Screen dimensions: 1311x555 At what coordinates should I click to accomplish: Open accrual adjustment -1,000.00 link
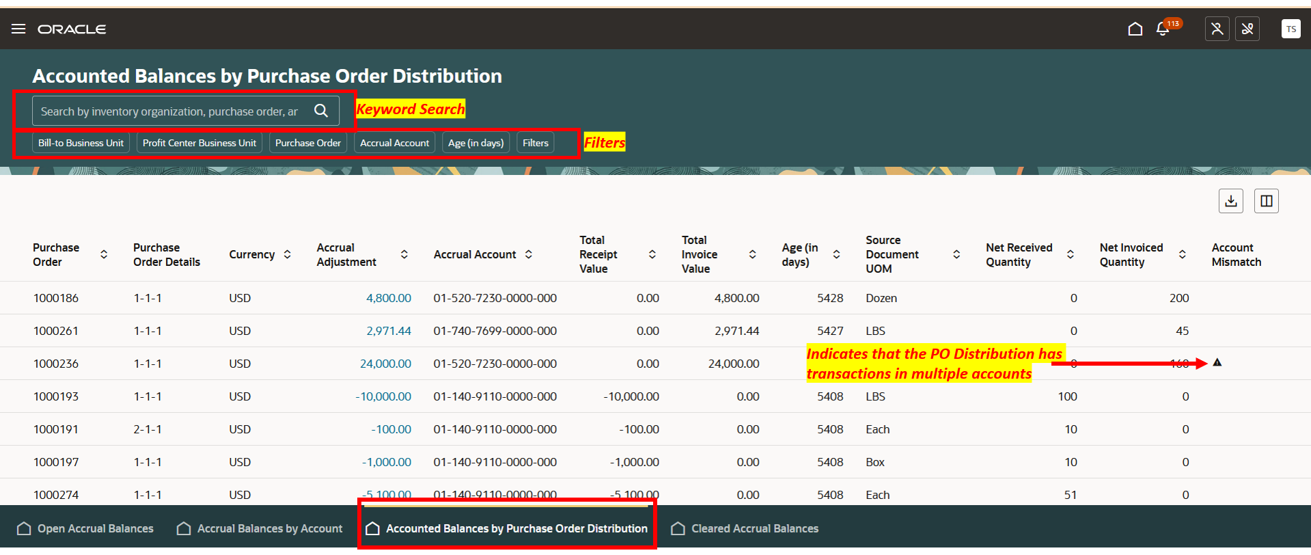point(387,462)
